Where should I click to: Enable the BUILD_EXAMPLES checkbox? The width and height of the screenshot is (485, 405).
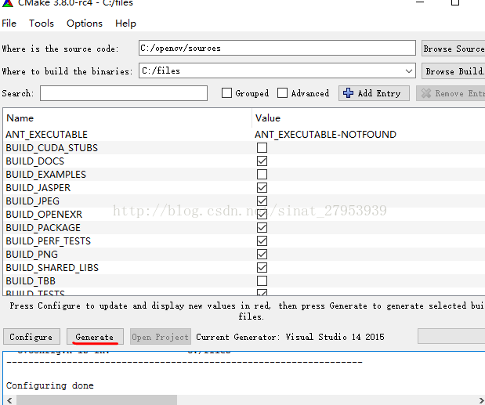262,175
